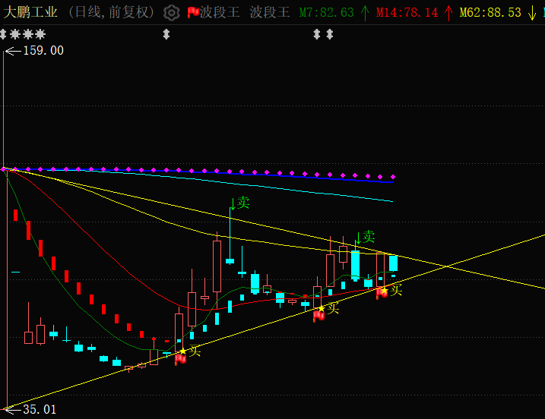Click the 35.01 low price label
The image size is (545, 419).
pos(40,410)
